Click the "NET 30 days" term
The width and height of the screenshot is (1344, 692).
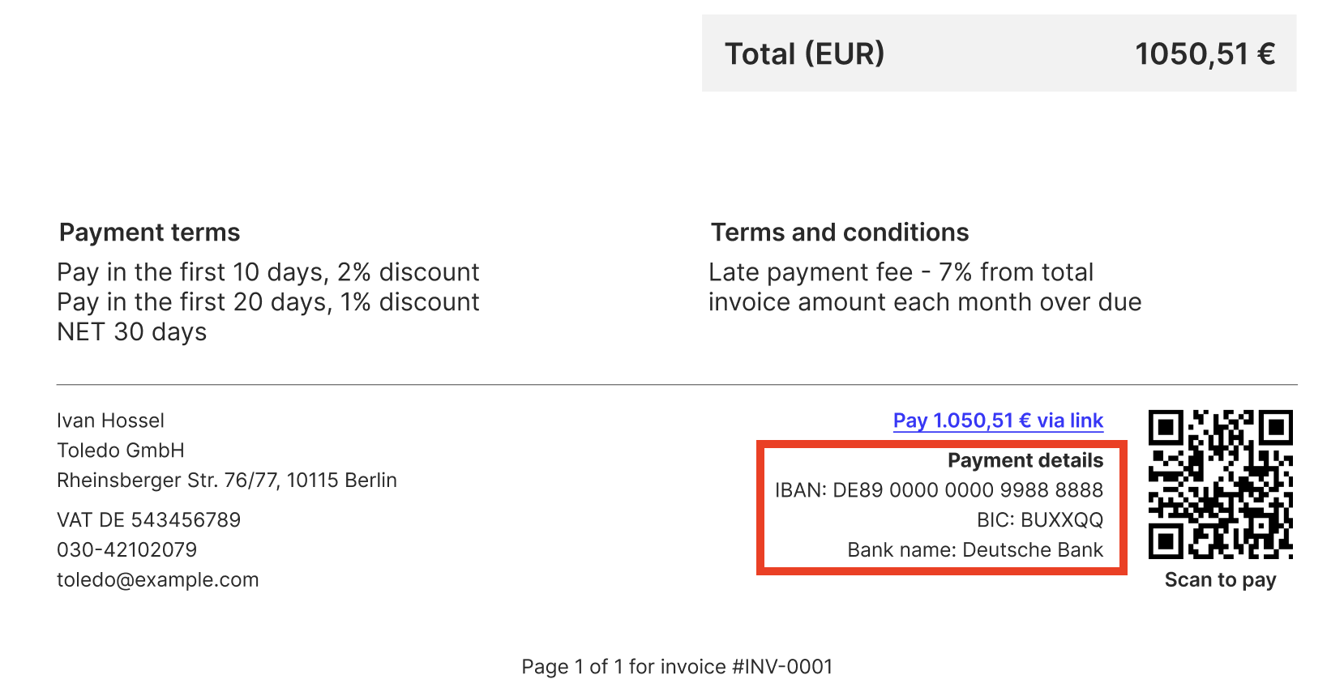[132, 332]
